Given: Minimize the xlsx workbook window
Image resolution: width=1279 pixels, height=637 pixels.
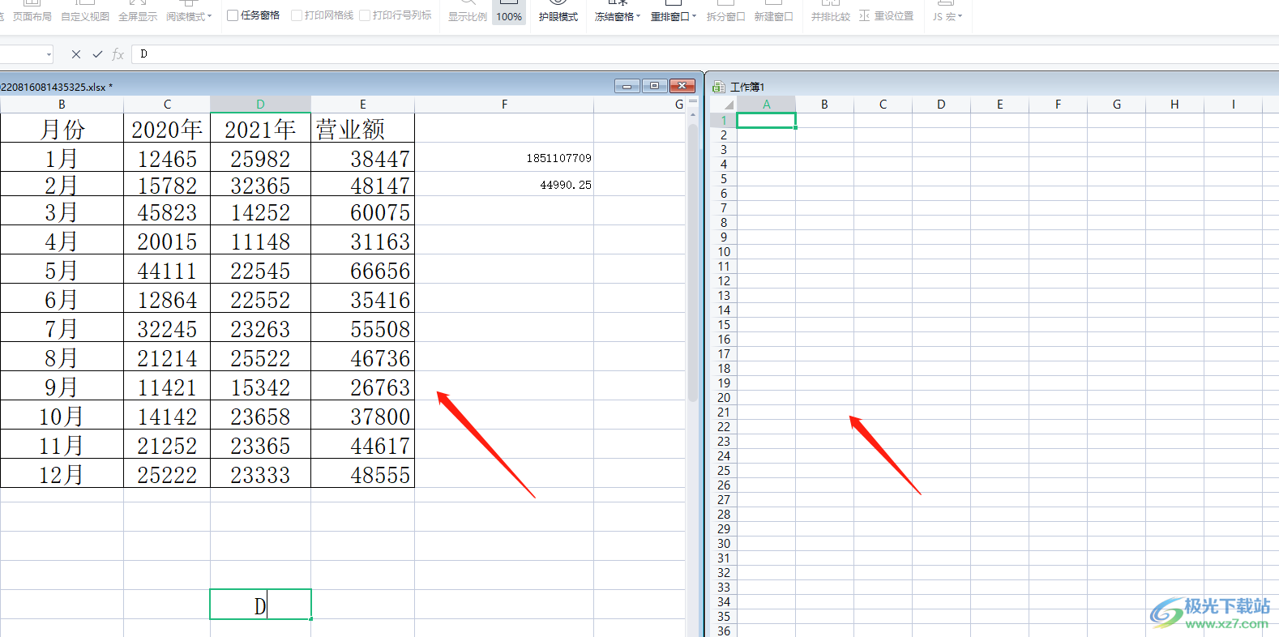Looking at the screenshot, I should click(627, 86).
